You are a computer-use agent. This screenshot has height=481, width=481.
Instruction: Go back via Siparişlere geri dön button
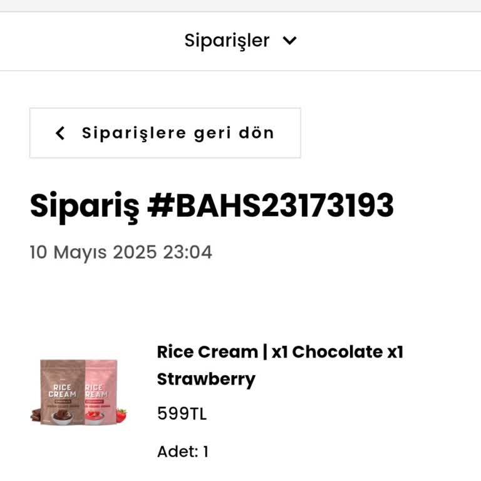point(165,133)
